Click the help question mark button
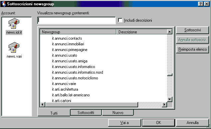 click(201, 4)
